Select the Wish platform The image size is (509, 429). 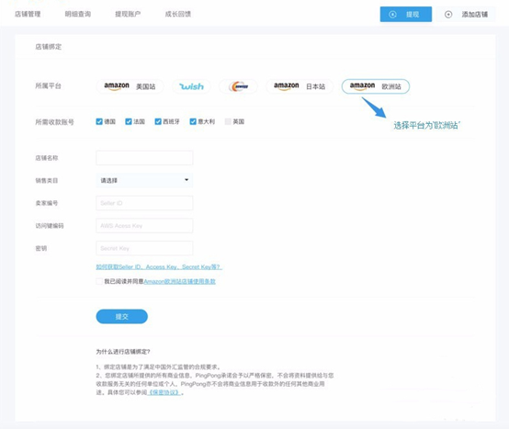point(191,86)
